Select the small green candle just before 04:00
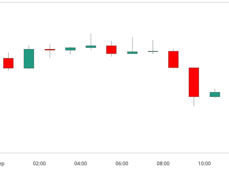This screenshot has width=229, height=172. 70,49
